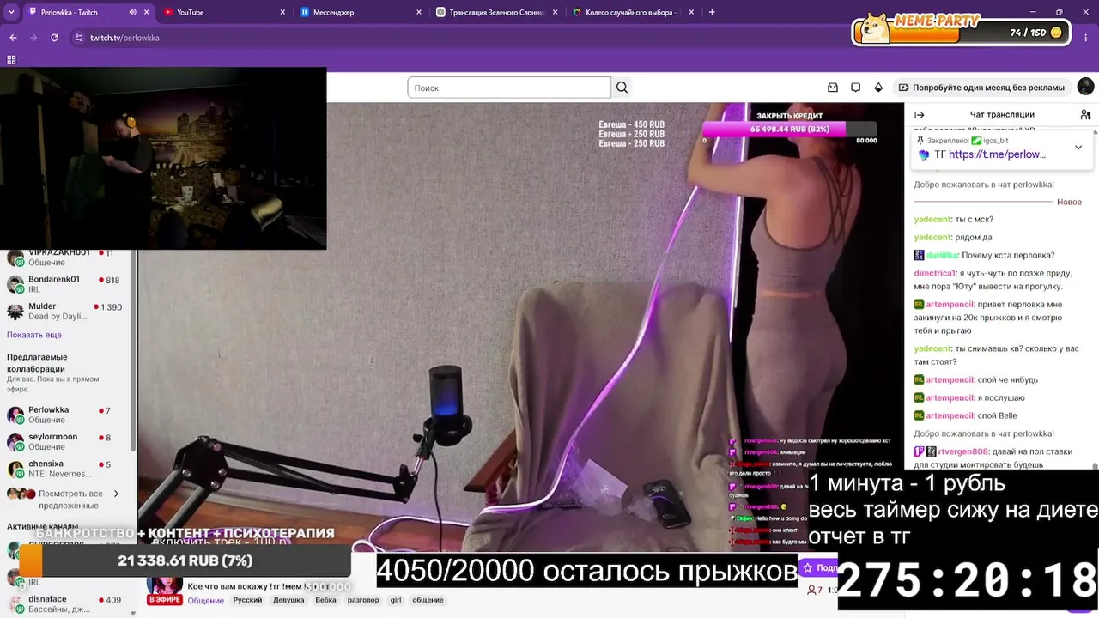Screen dimensions: 1099x618
Task: Open chensixa channel in sidebar
Action: coord(67,469)
